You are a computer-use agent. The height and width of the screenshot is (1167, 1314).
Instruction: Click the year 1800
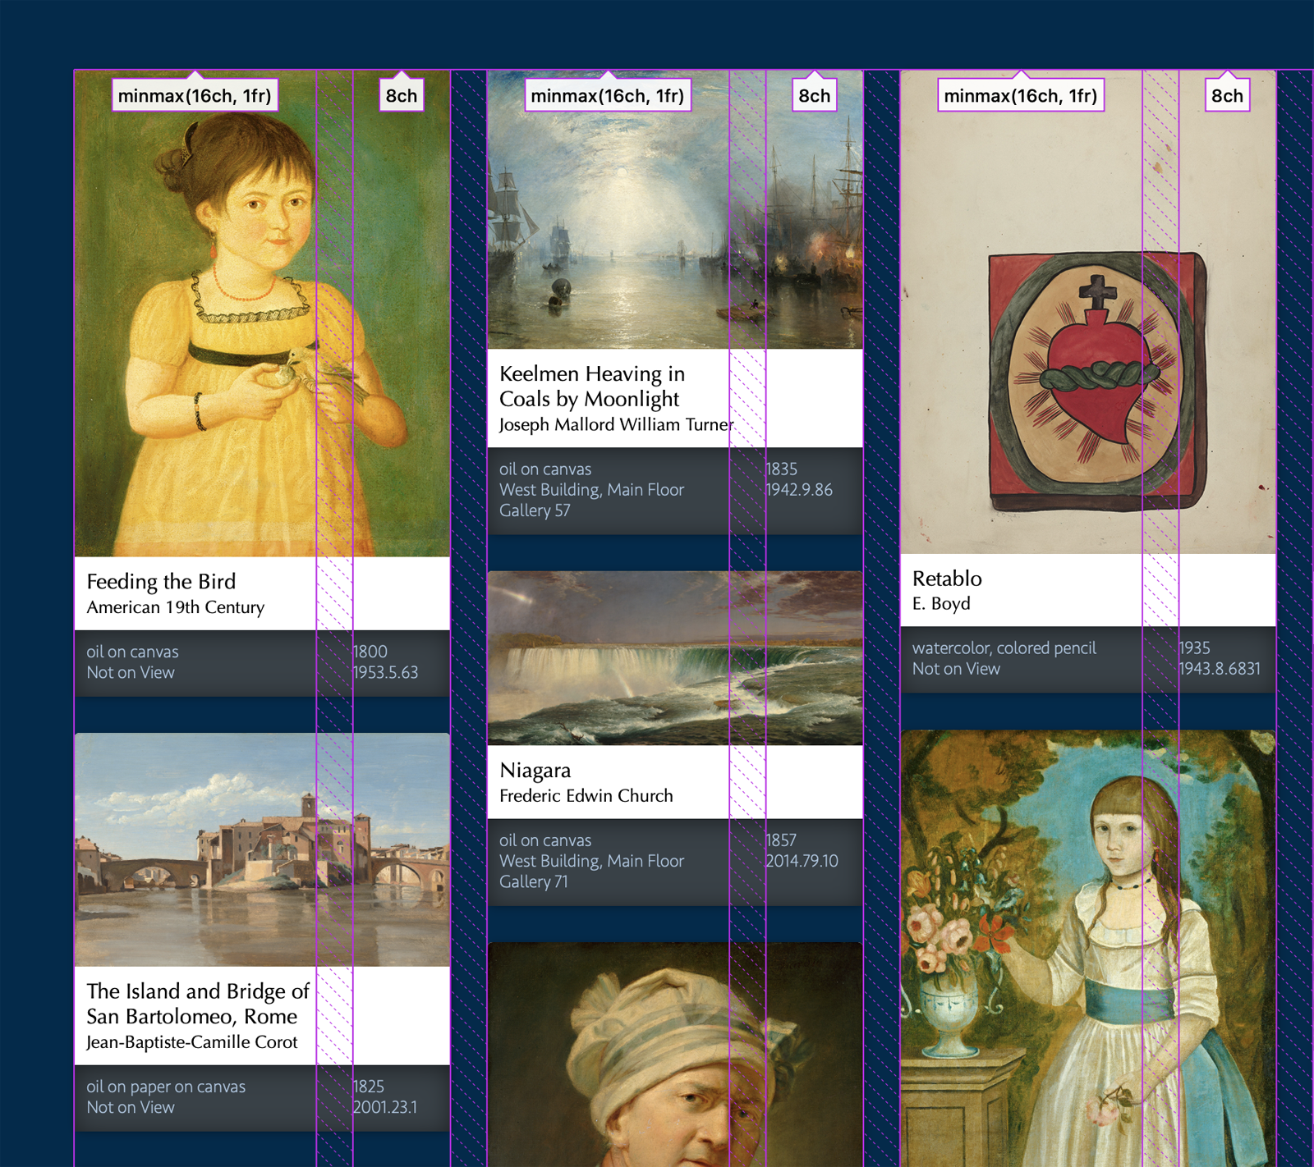tap(370, 652)
